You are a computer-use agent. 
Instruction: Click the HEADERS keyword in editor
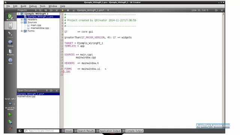69,63
